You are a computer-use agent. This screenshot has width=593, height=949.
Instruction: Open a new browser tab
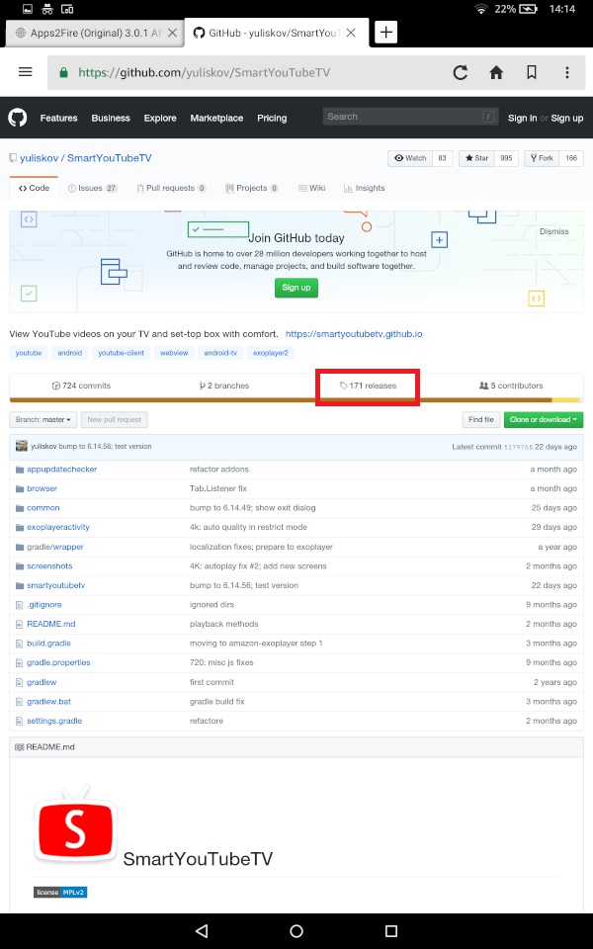[386, 32]
